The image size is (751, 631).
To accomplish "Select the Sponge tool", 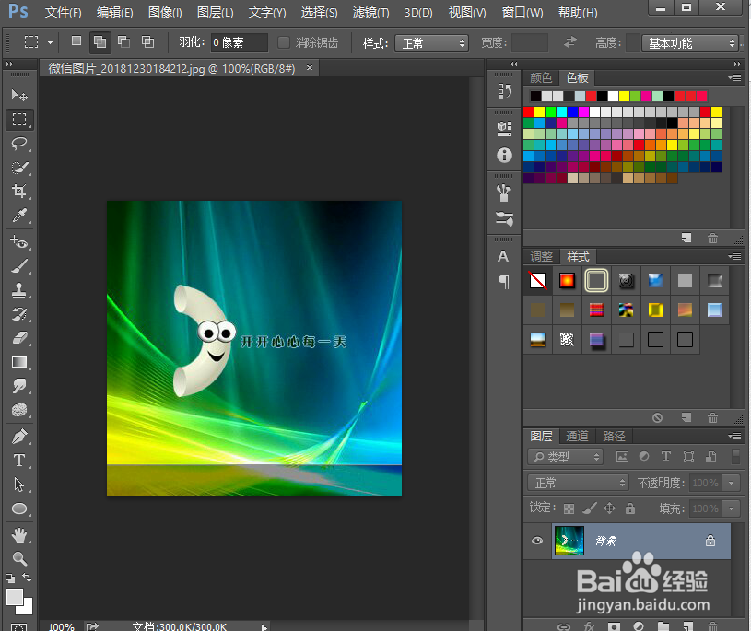I will (x=19, y=410).
